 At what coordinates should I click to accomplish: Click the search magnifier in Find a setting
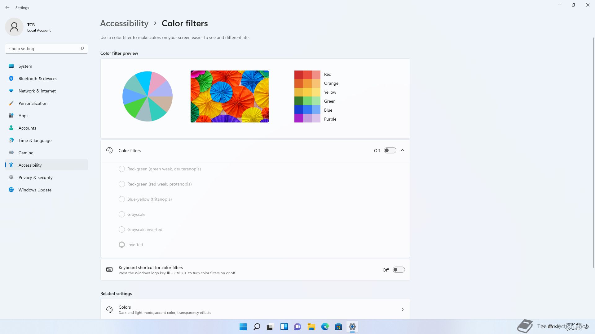[82, 49]
